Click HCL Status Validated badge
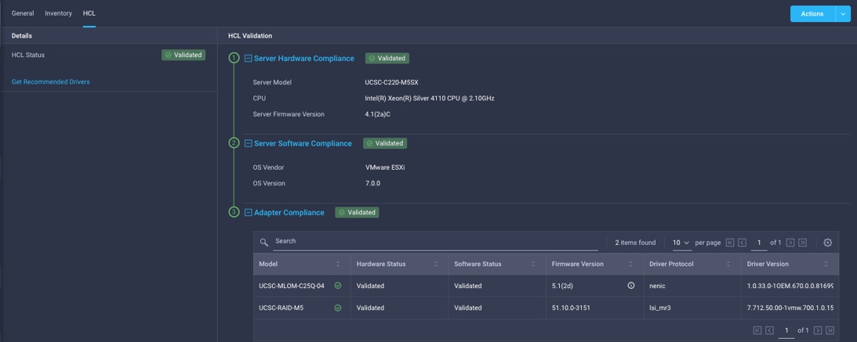Viewport: 857px width, 342px height. tap(183, 55)
